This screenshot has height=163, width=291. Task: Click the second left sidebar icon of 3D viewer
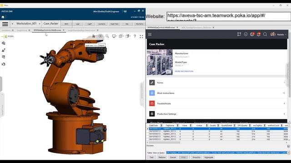[4, 50]
